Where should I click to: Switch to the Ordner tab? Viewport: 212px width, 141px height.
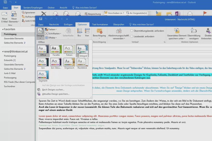[51, 8]
